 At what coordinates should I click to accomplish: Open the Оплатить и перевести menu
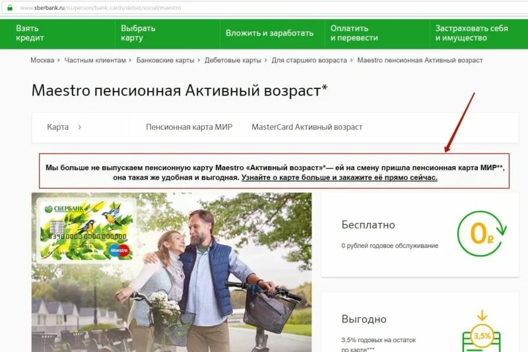pyautogui.click(x=354, y=33)
